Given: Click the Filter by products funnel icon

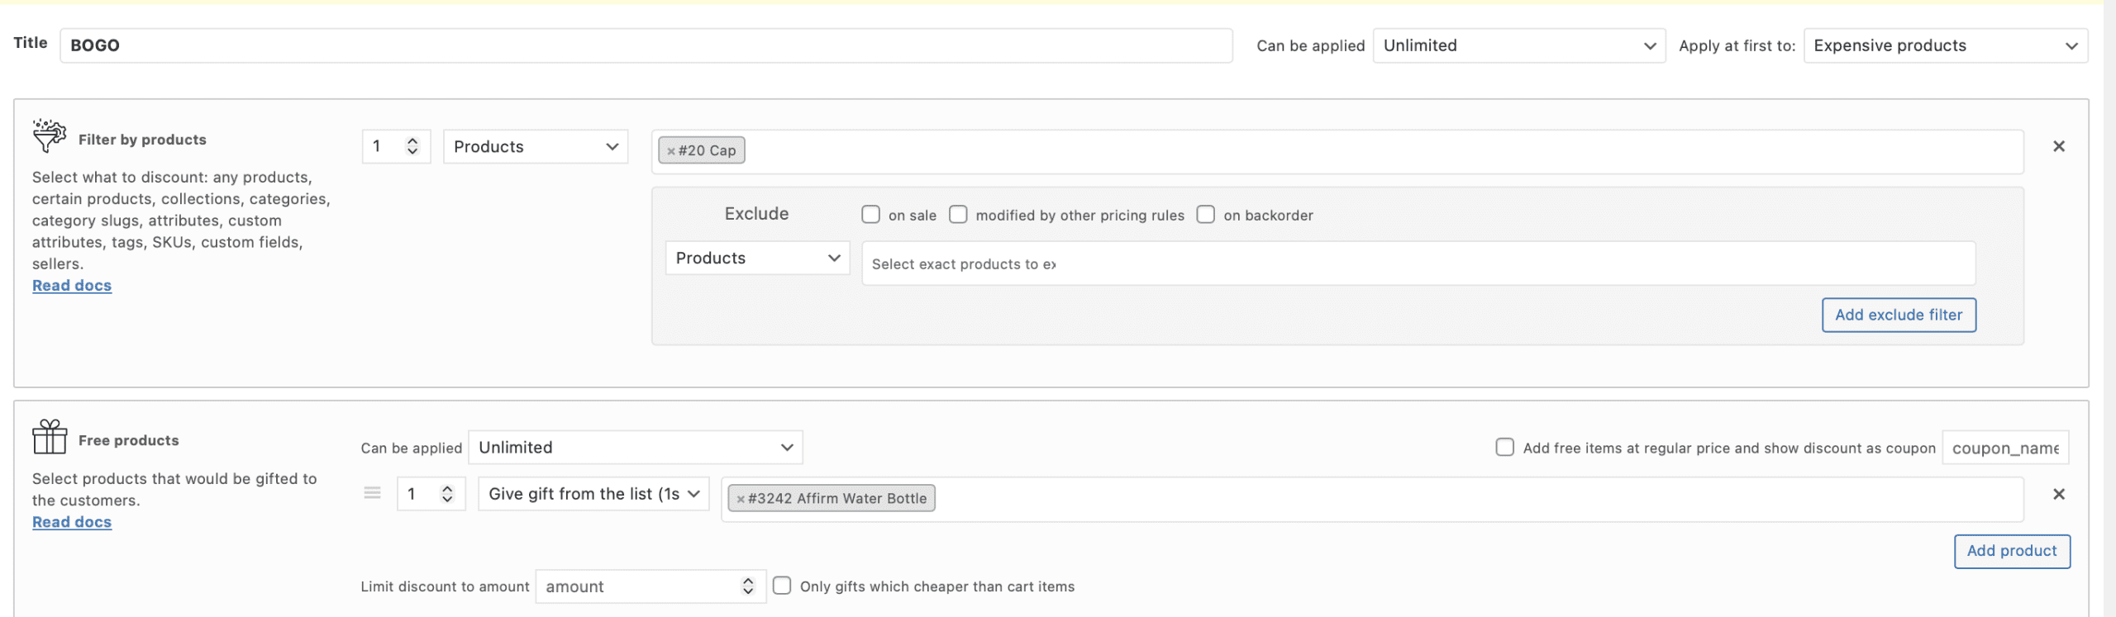Looking at the screenshot, I should [49, 135].
